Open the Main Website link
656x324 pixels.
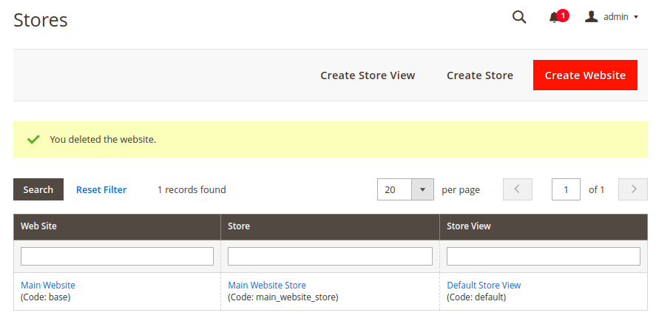pos(48,285)
